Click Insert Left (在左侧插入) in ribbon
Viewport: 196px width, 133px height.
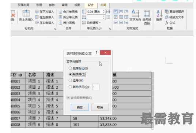point(45,17)
